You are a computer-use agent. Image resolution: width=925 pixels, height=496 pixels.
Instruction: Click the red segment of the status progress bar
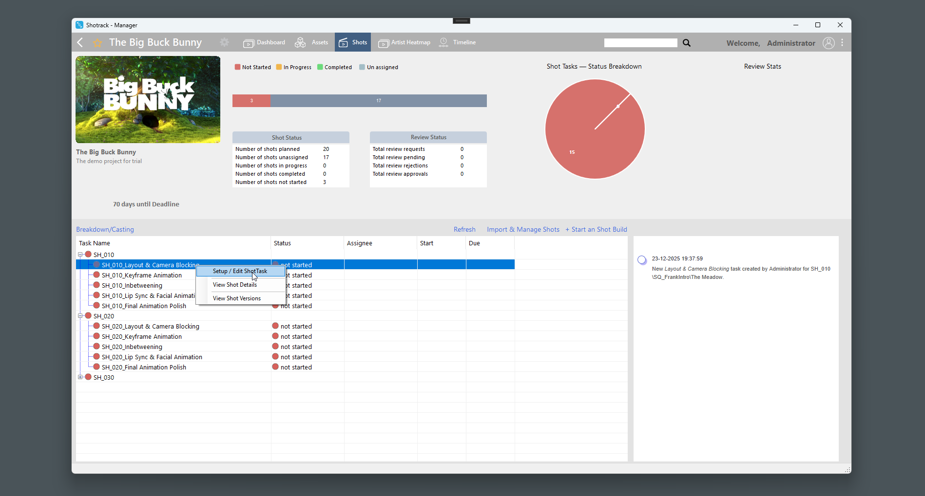pos(251,100)
